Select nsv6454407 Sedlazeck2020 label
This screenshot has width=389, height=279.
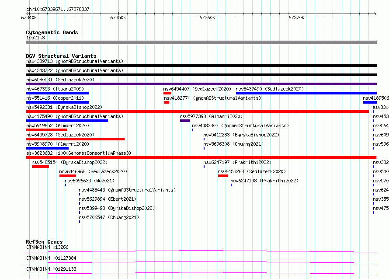tap(197, 89)
